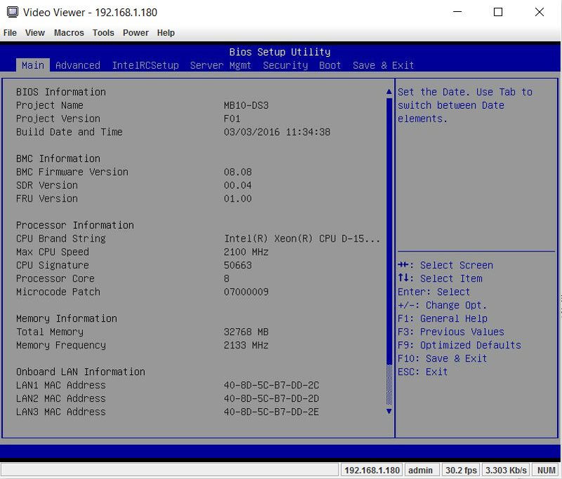Switch to the IntelRCSetup tab
Screen dimensions: 562x479
click(x=145, y=65)
